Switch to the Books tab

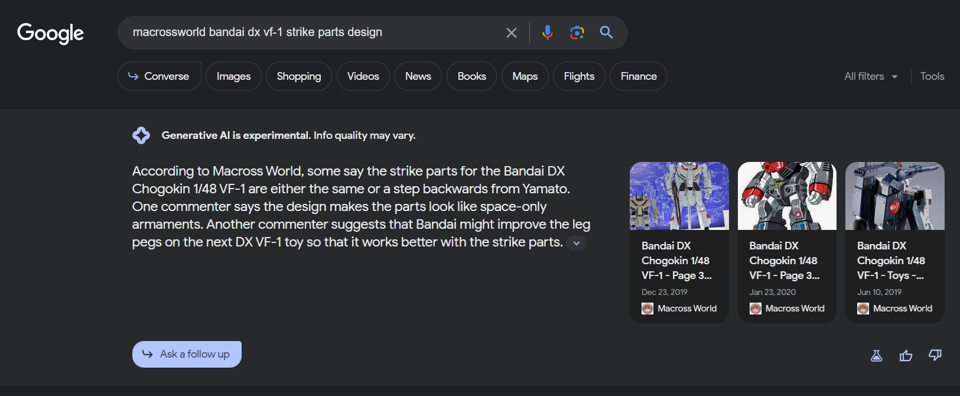pyautogui.click(x=471, y=76)
